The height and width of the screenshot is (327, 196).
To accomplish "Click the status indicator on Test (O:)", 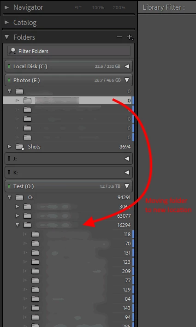I will pos(9,186).
